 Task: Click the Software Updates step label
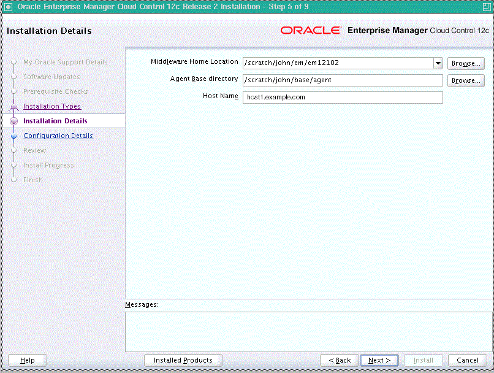51,77
